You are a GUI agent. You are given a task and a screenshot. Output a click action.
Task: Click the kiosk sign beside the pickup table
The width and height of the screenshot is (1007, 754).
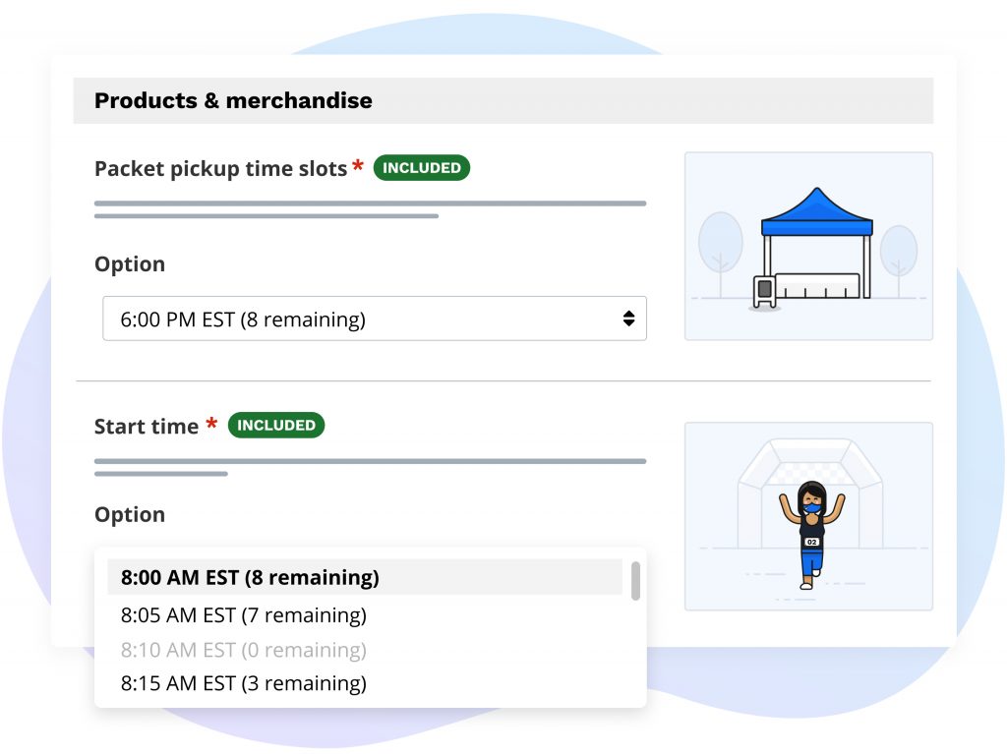pyautogui.click(x=764, y=291)
